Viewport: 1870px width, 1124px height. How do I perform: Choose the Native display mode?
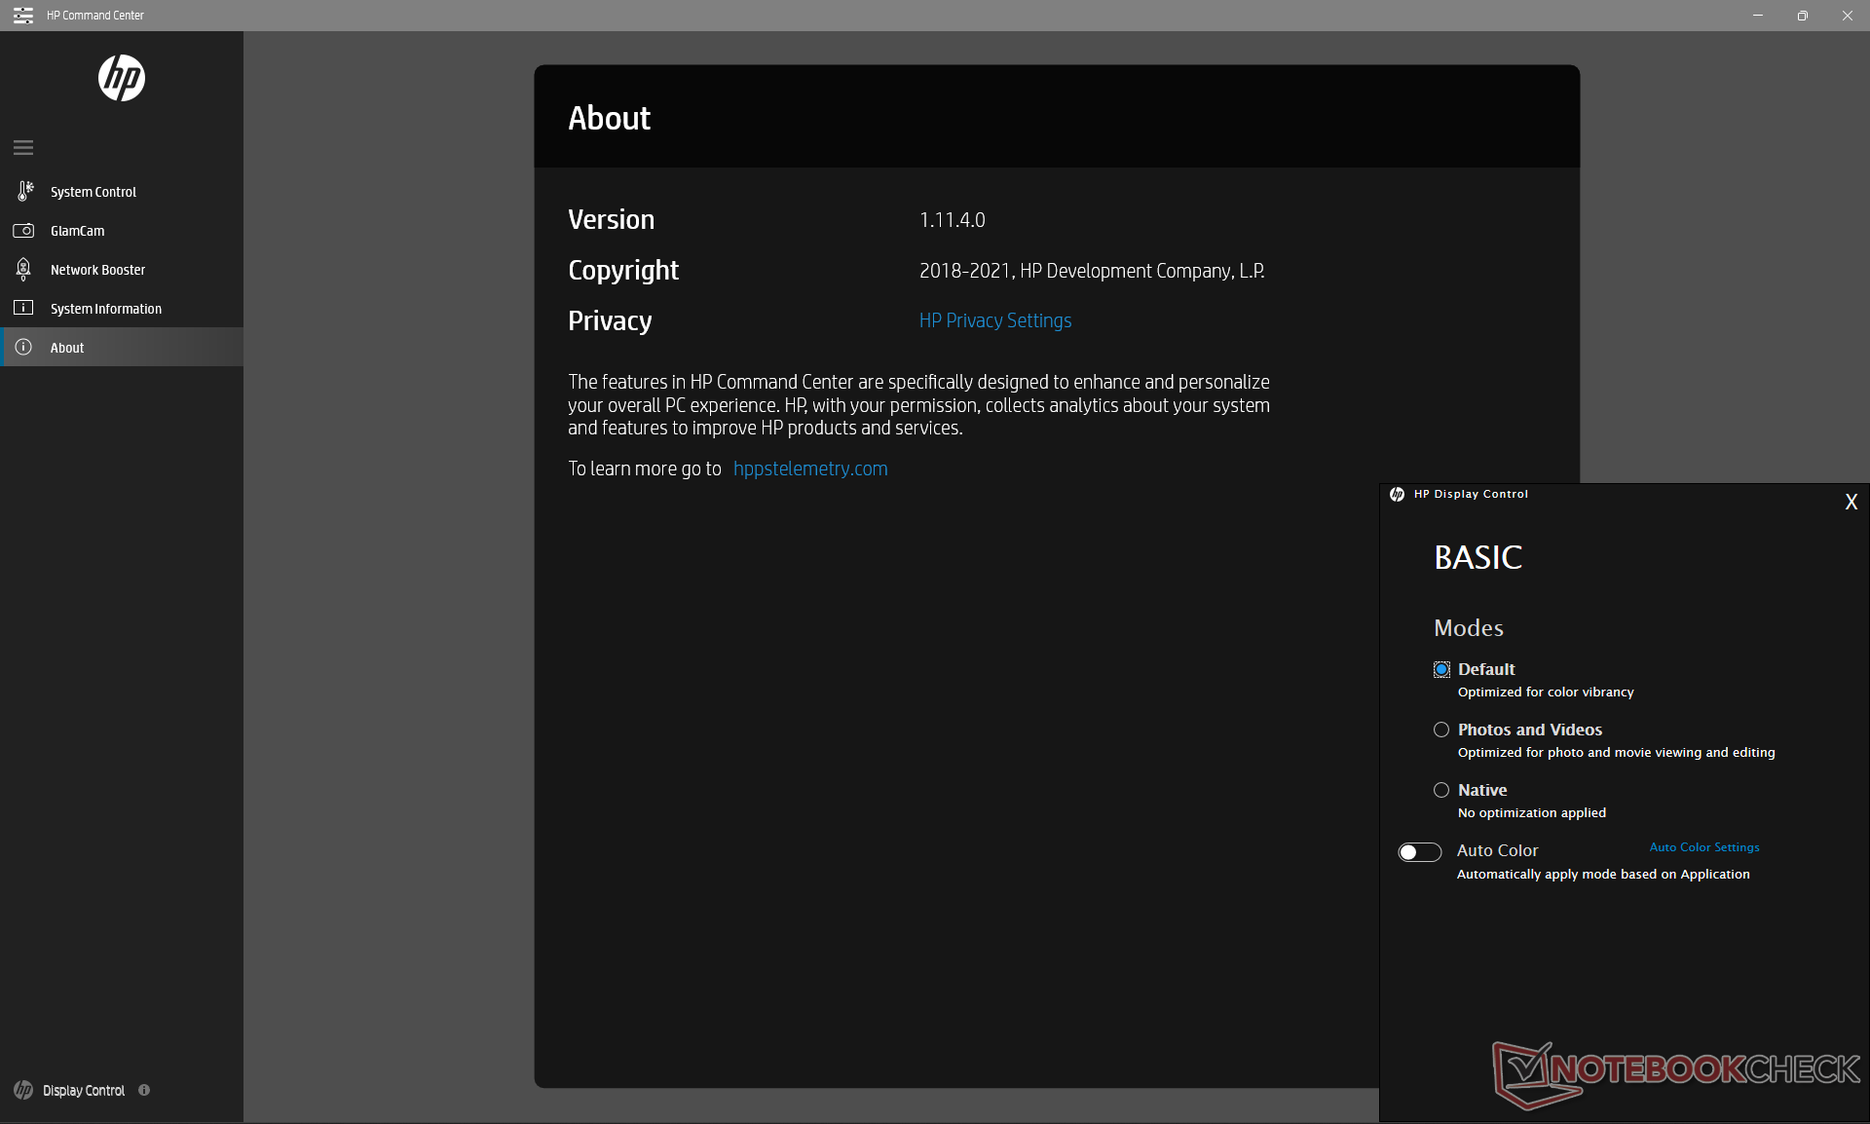[x=1441, y=790]
